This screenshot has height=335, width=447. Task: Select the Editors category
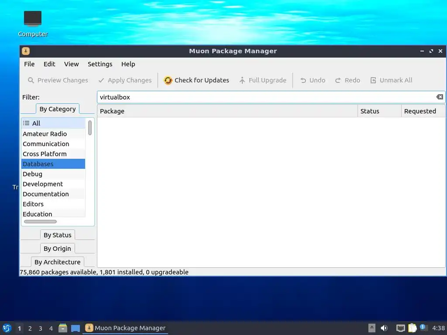click(x=53, y=204)
